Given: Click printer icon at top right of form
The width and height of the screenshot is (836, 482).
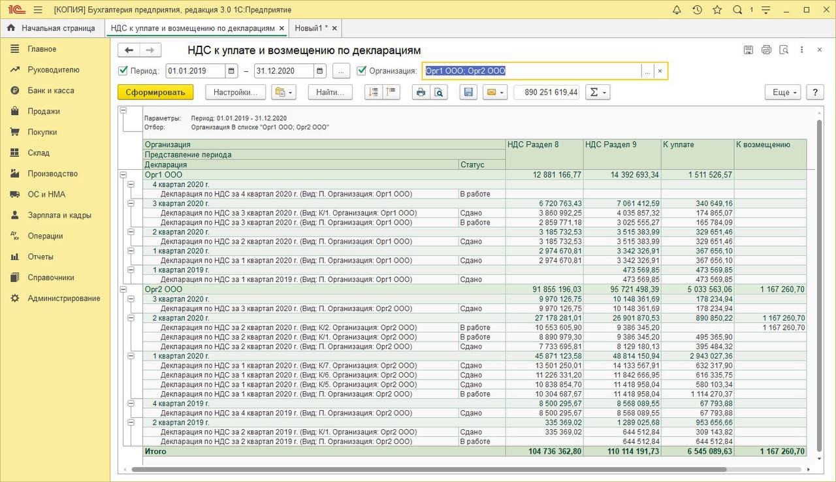Looking at the screenshot, I should (x=766, y=50).
